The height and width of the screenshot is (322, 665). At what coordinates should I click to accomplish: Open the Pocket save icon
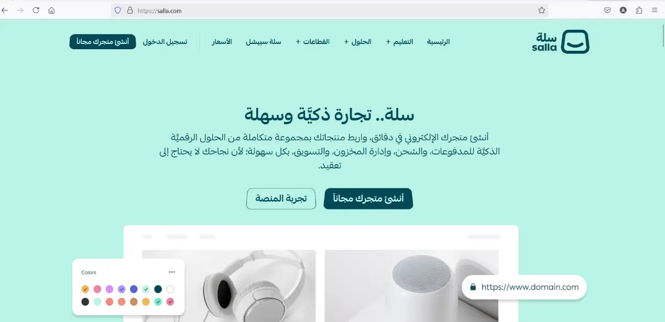tap(607, 10)
